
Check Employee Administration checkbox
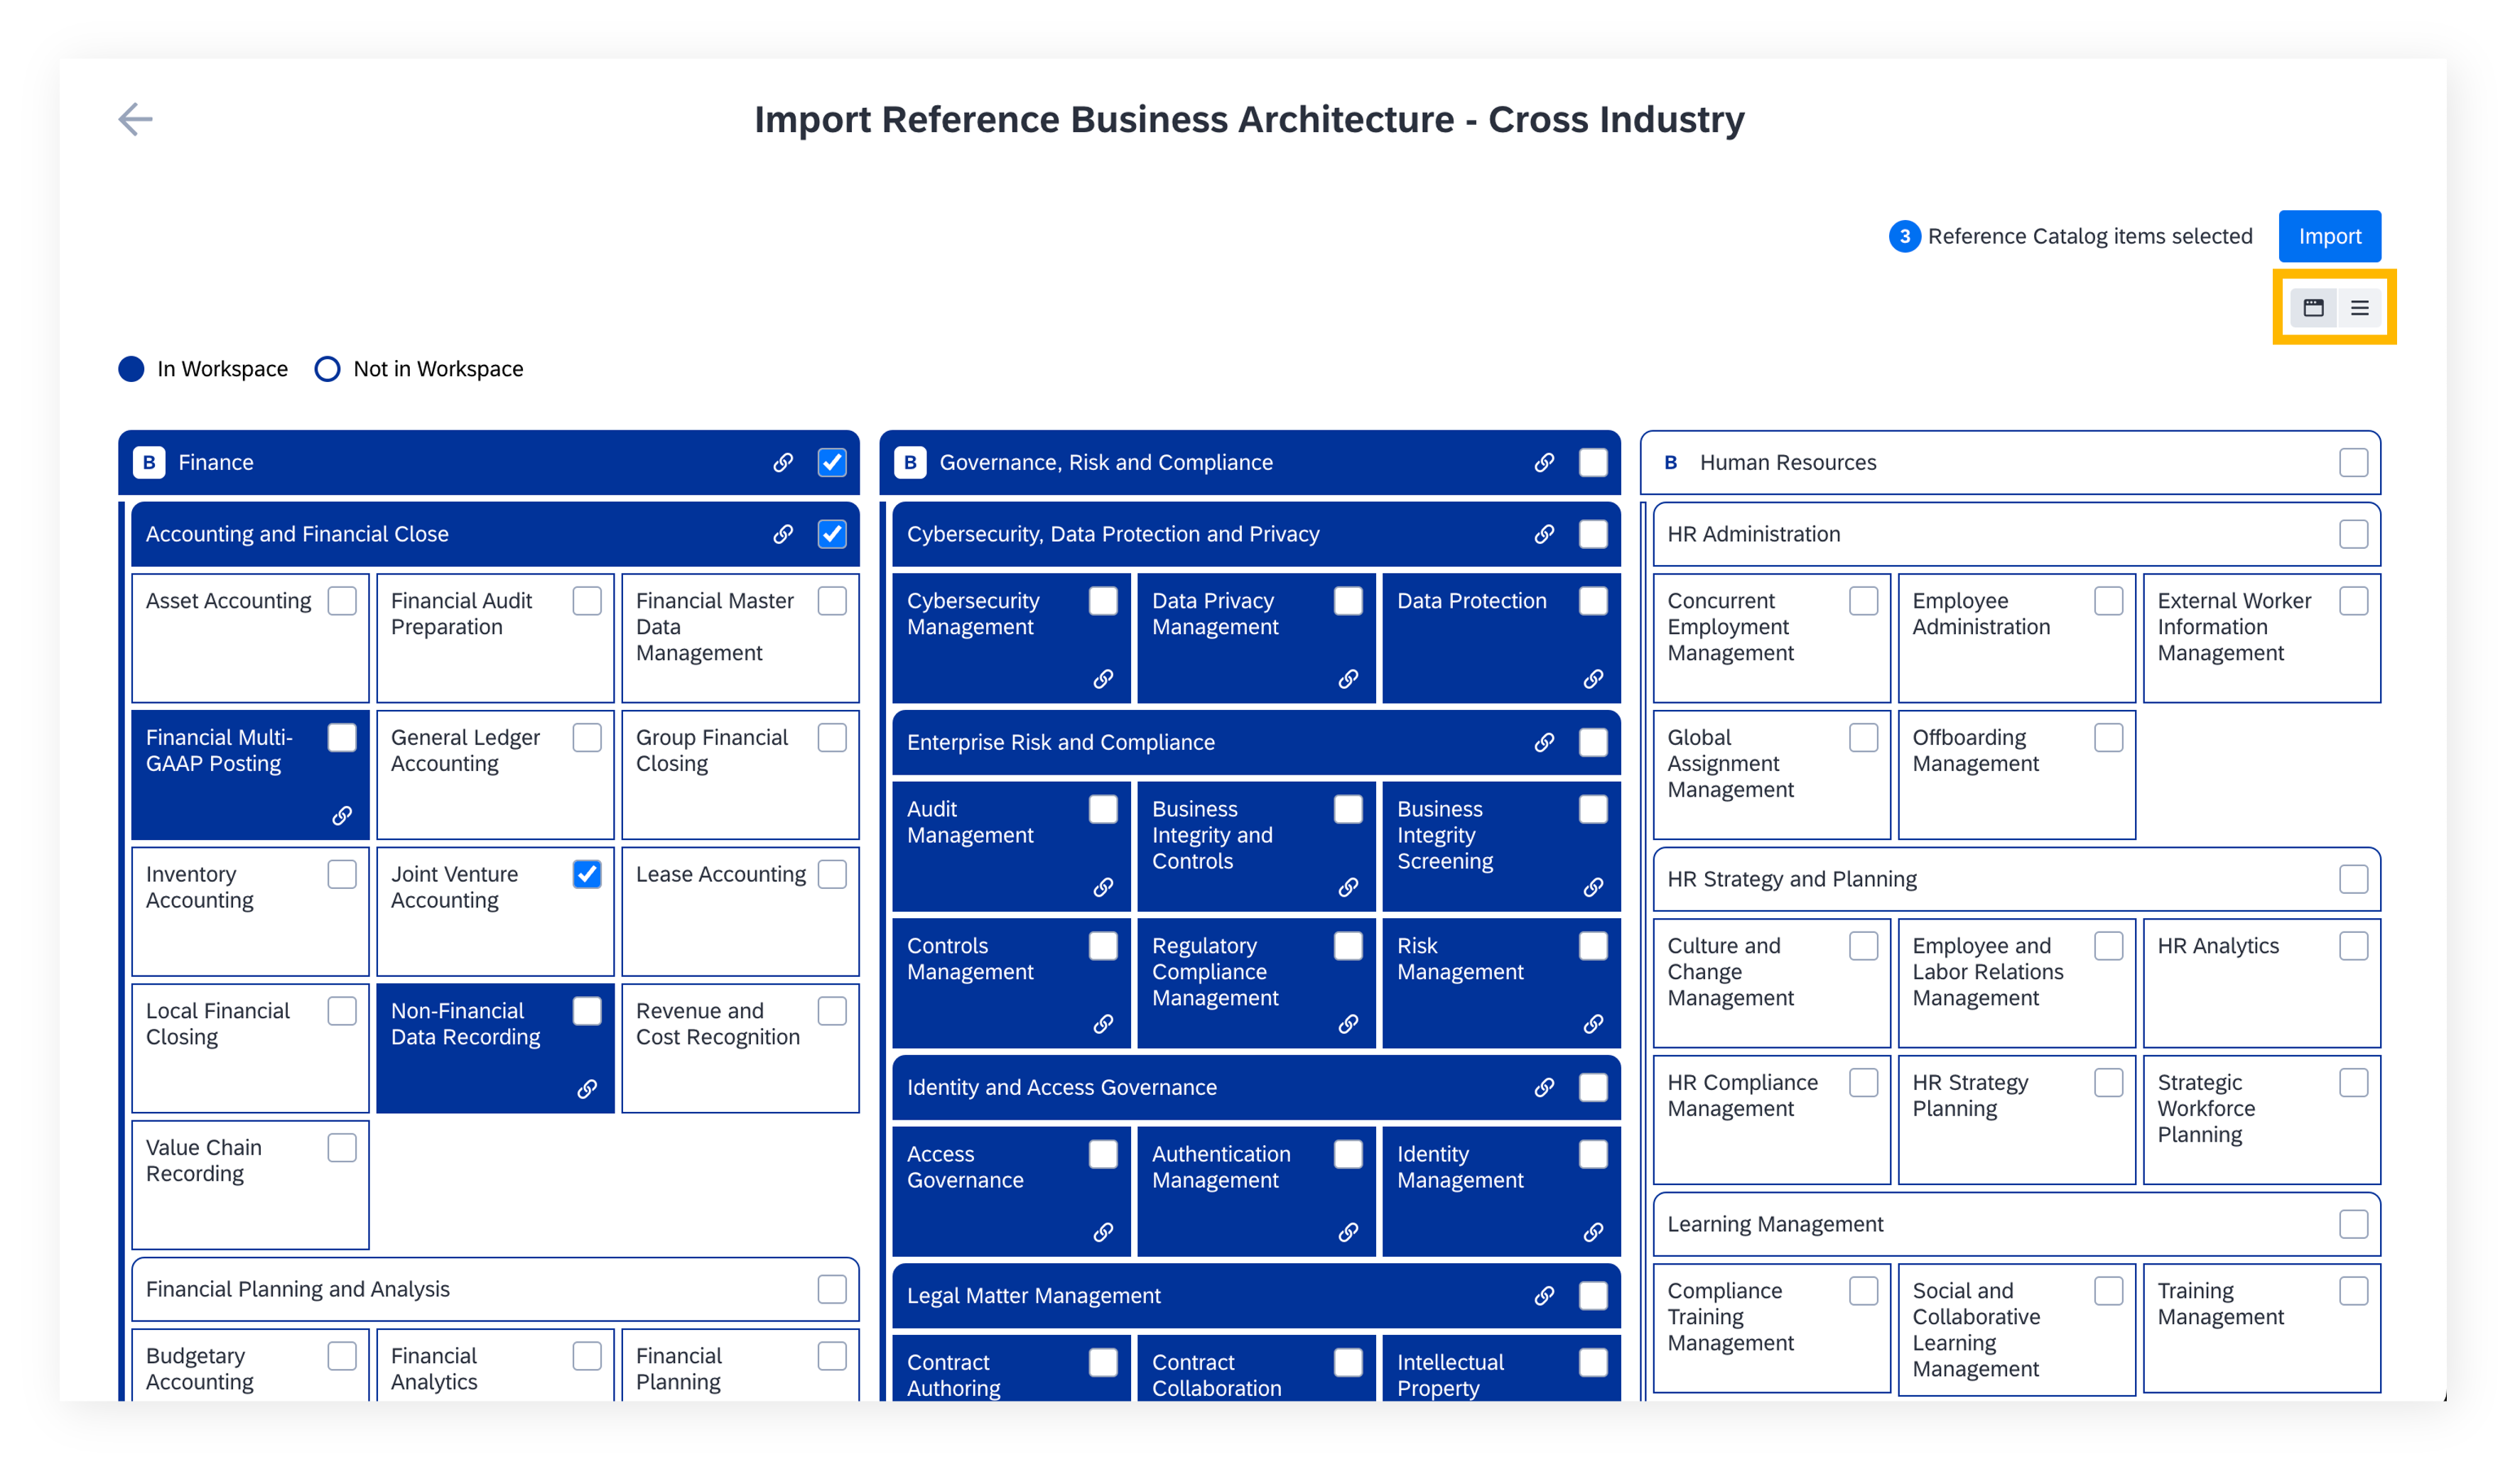tap(2108, 601)
